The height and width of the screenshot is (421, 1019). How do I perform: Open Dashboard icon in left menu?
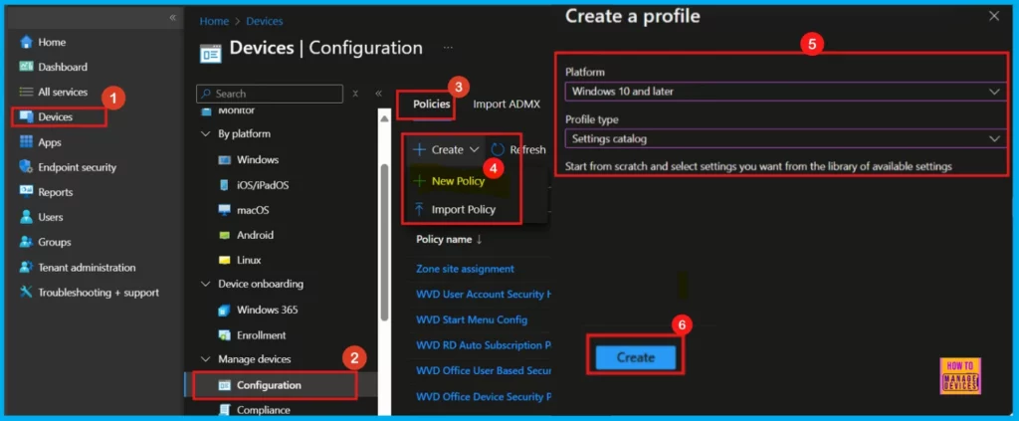pos(26,67)
